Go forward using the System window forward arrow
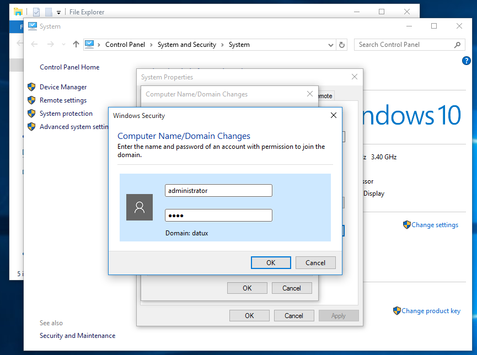The width and height of the screenshot is (477, 355). (51, 45)
